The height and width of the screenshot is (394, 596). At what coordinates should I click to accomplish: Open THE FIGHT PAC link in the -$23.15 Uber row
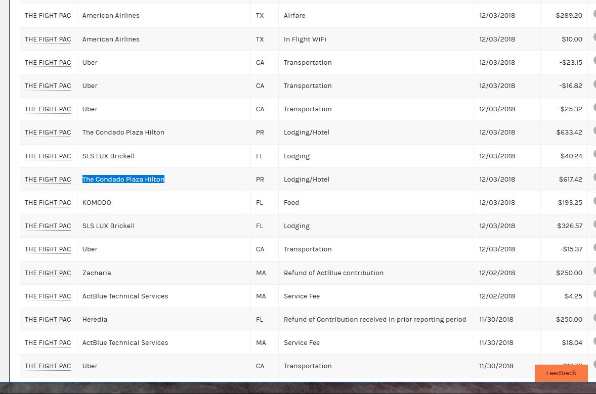click(x=48, y=62)
